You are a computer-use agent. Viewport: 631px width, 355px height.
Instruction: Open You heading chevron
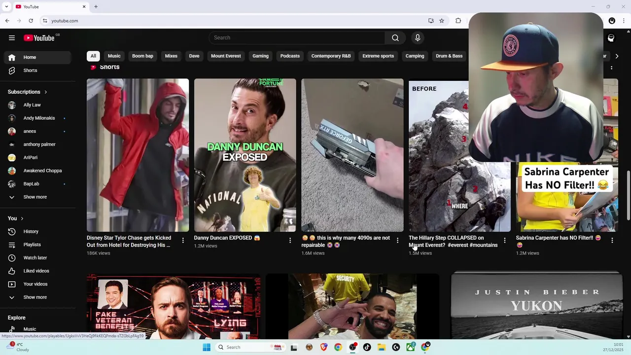(22, 218)
